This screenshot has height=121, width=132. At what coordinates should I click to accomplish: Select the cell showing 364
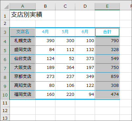click(x=65, y=68)
